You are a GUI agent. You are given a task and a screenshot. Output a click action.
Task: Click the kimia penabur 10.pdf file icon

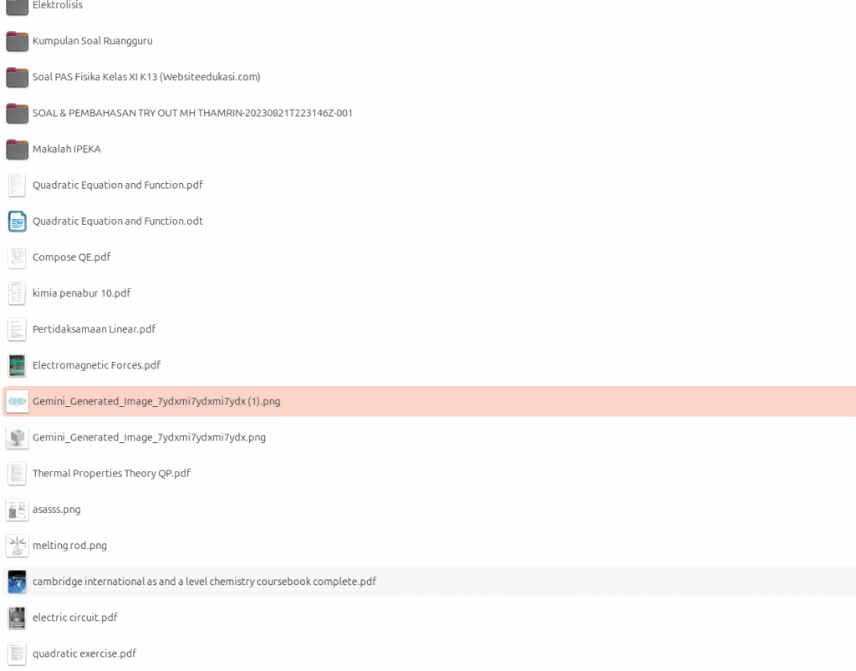17,293
